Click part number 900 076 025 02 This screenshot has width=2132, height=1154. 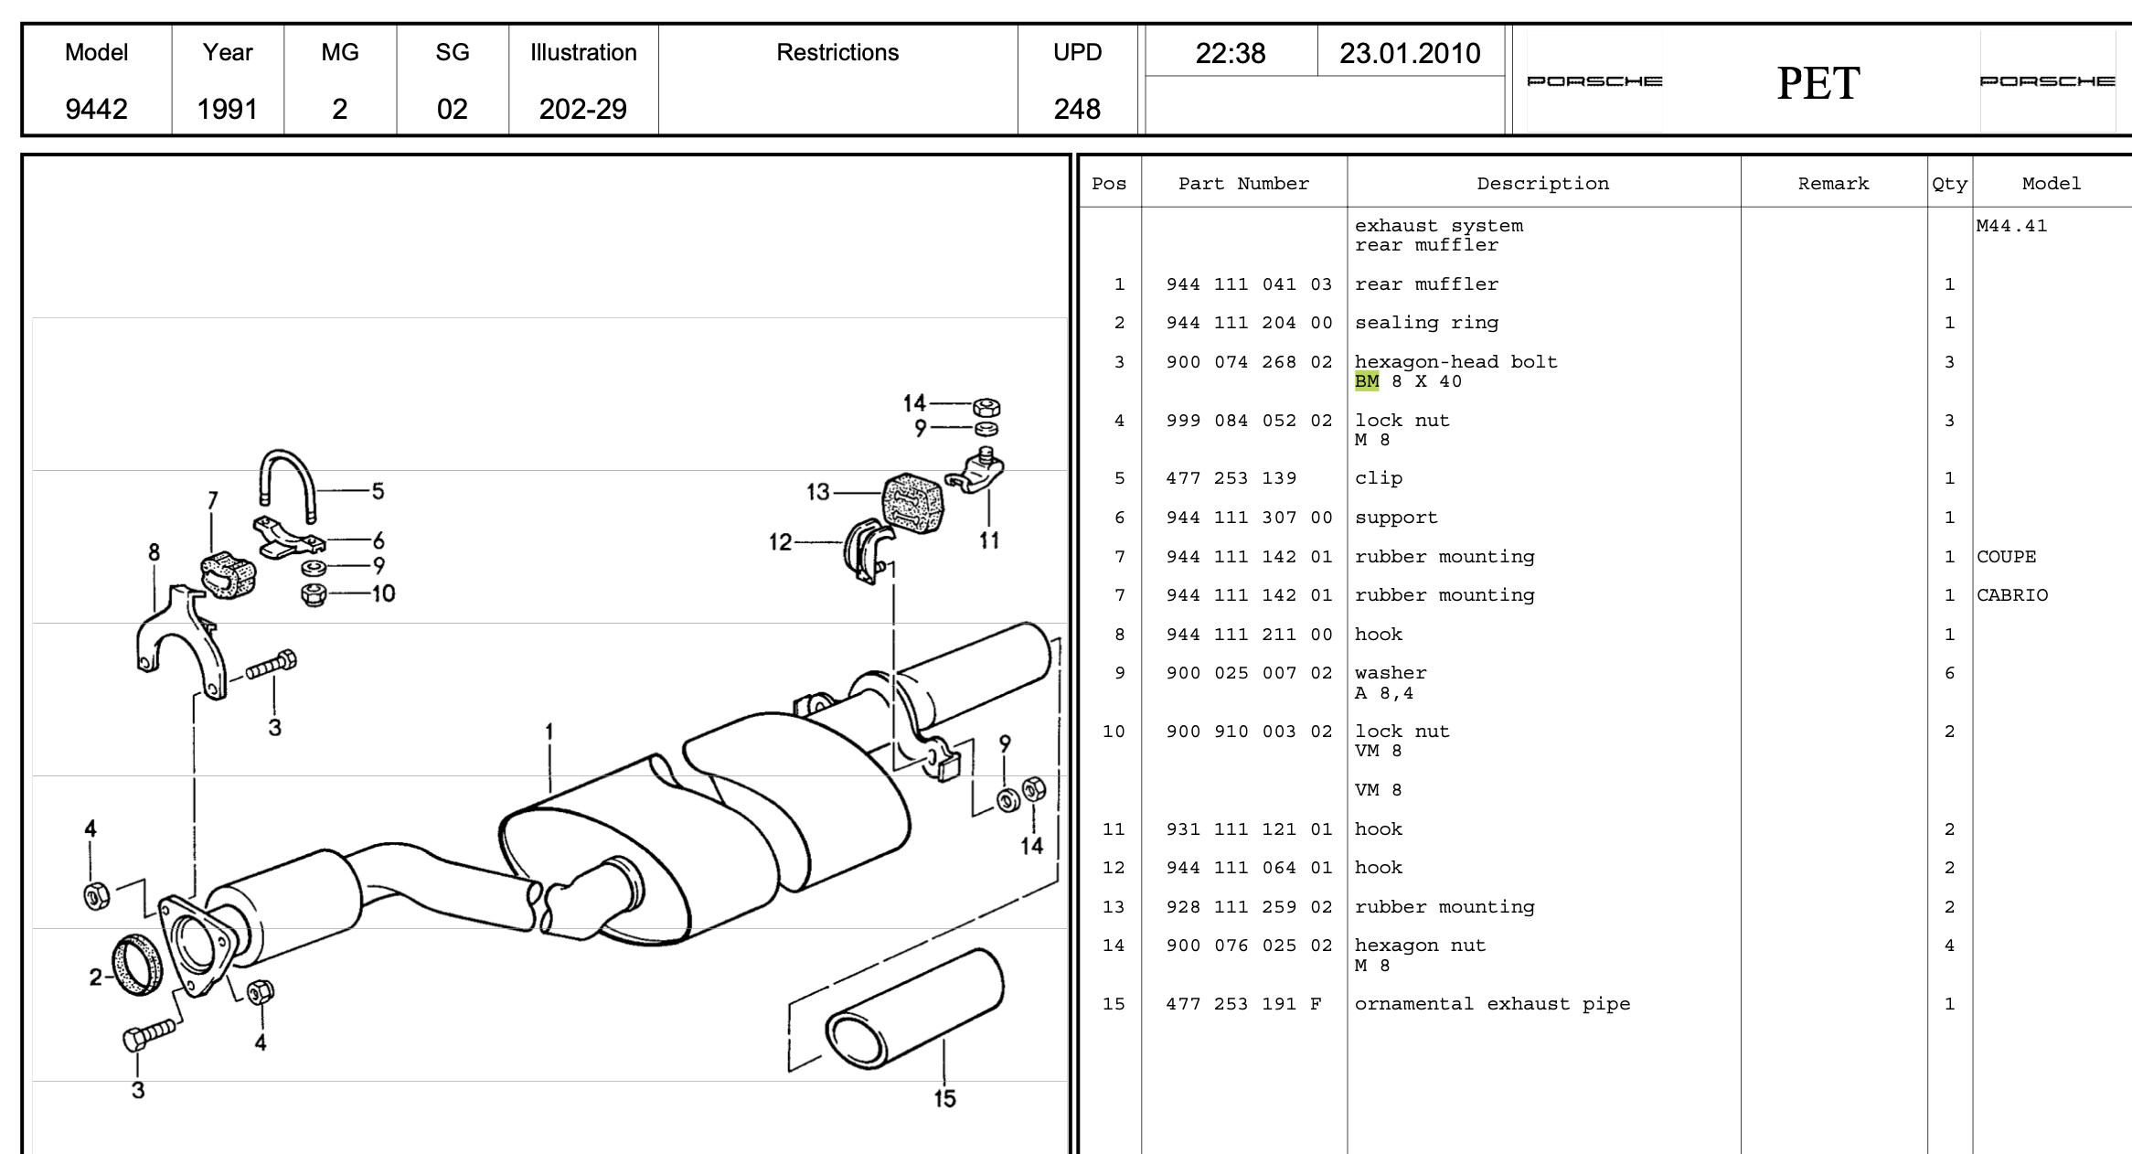(x=1249, y=946)
